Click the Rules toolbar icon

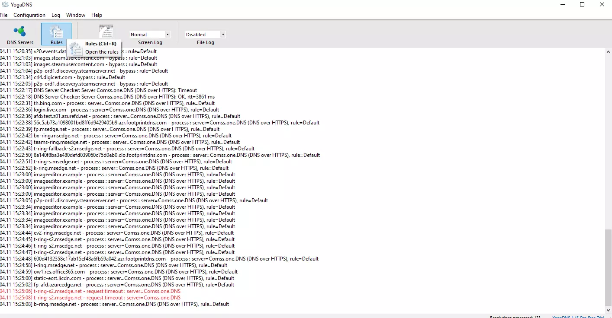coord(56,35)
